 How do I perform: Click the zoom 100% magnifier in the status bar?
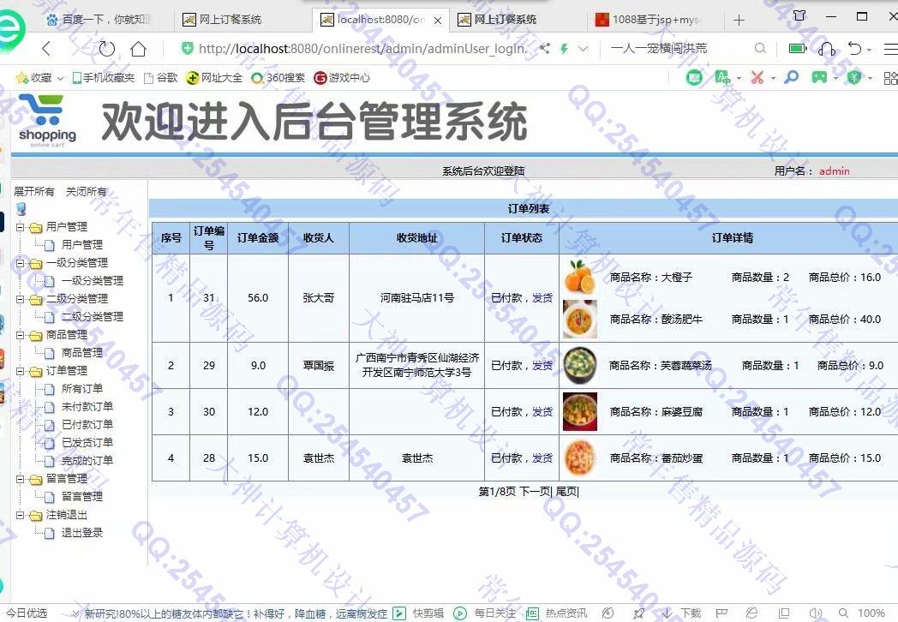843,613
